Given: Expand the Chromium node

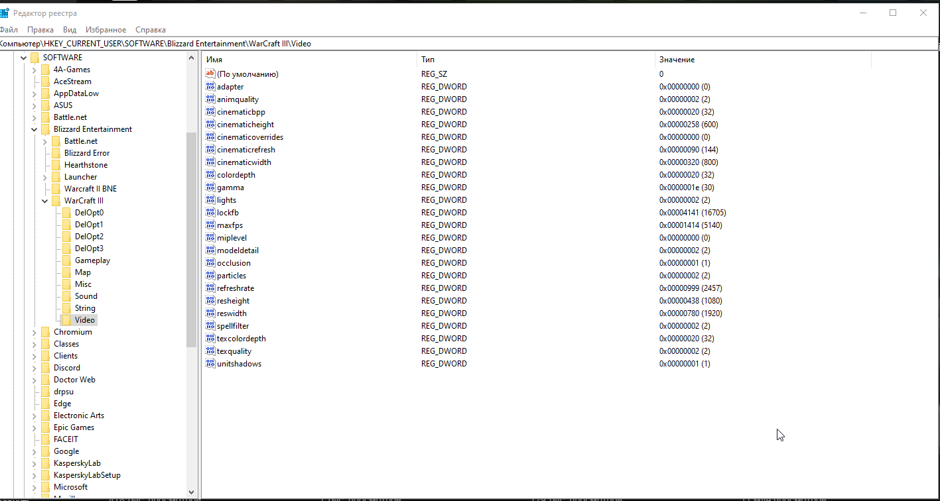Looking at the screenshot, I should 34,332.
